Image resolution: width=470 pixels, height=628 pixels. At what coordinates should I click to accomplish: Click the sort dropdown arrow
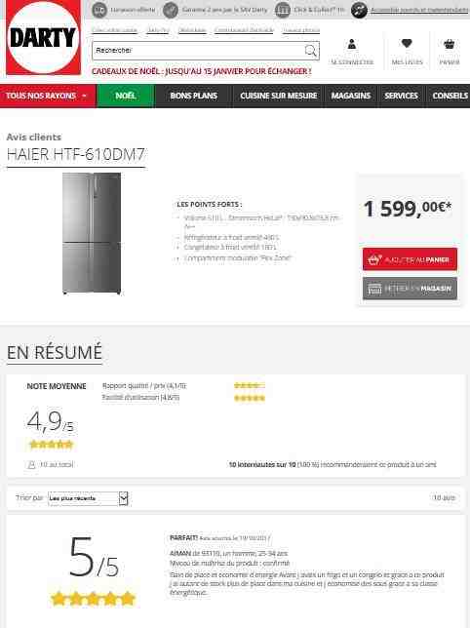123,498
